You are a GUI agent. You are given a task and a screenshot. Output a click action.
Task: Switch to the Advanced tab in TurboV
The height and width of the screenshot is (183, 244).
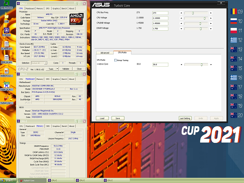click(105, 53)
